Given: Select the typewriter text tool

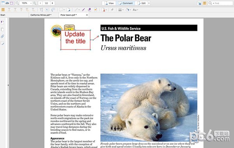Looking at the screenshot, I should [41, 10].
